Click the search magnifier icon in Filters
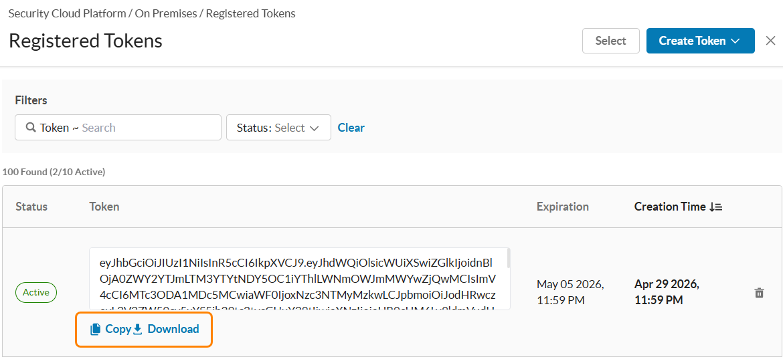The height and width of the screenshot is (357, 783). click(31, 128)
